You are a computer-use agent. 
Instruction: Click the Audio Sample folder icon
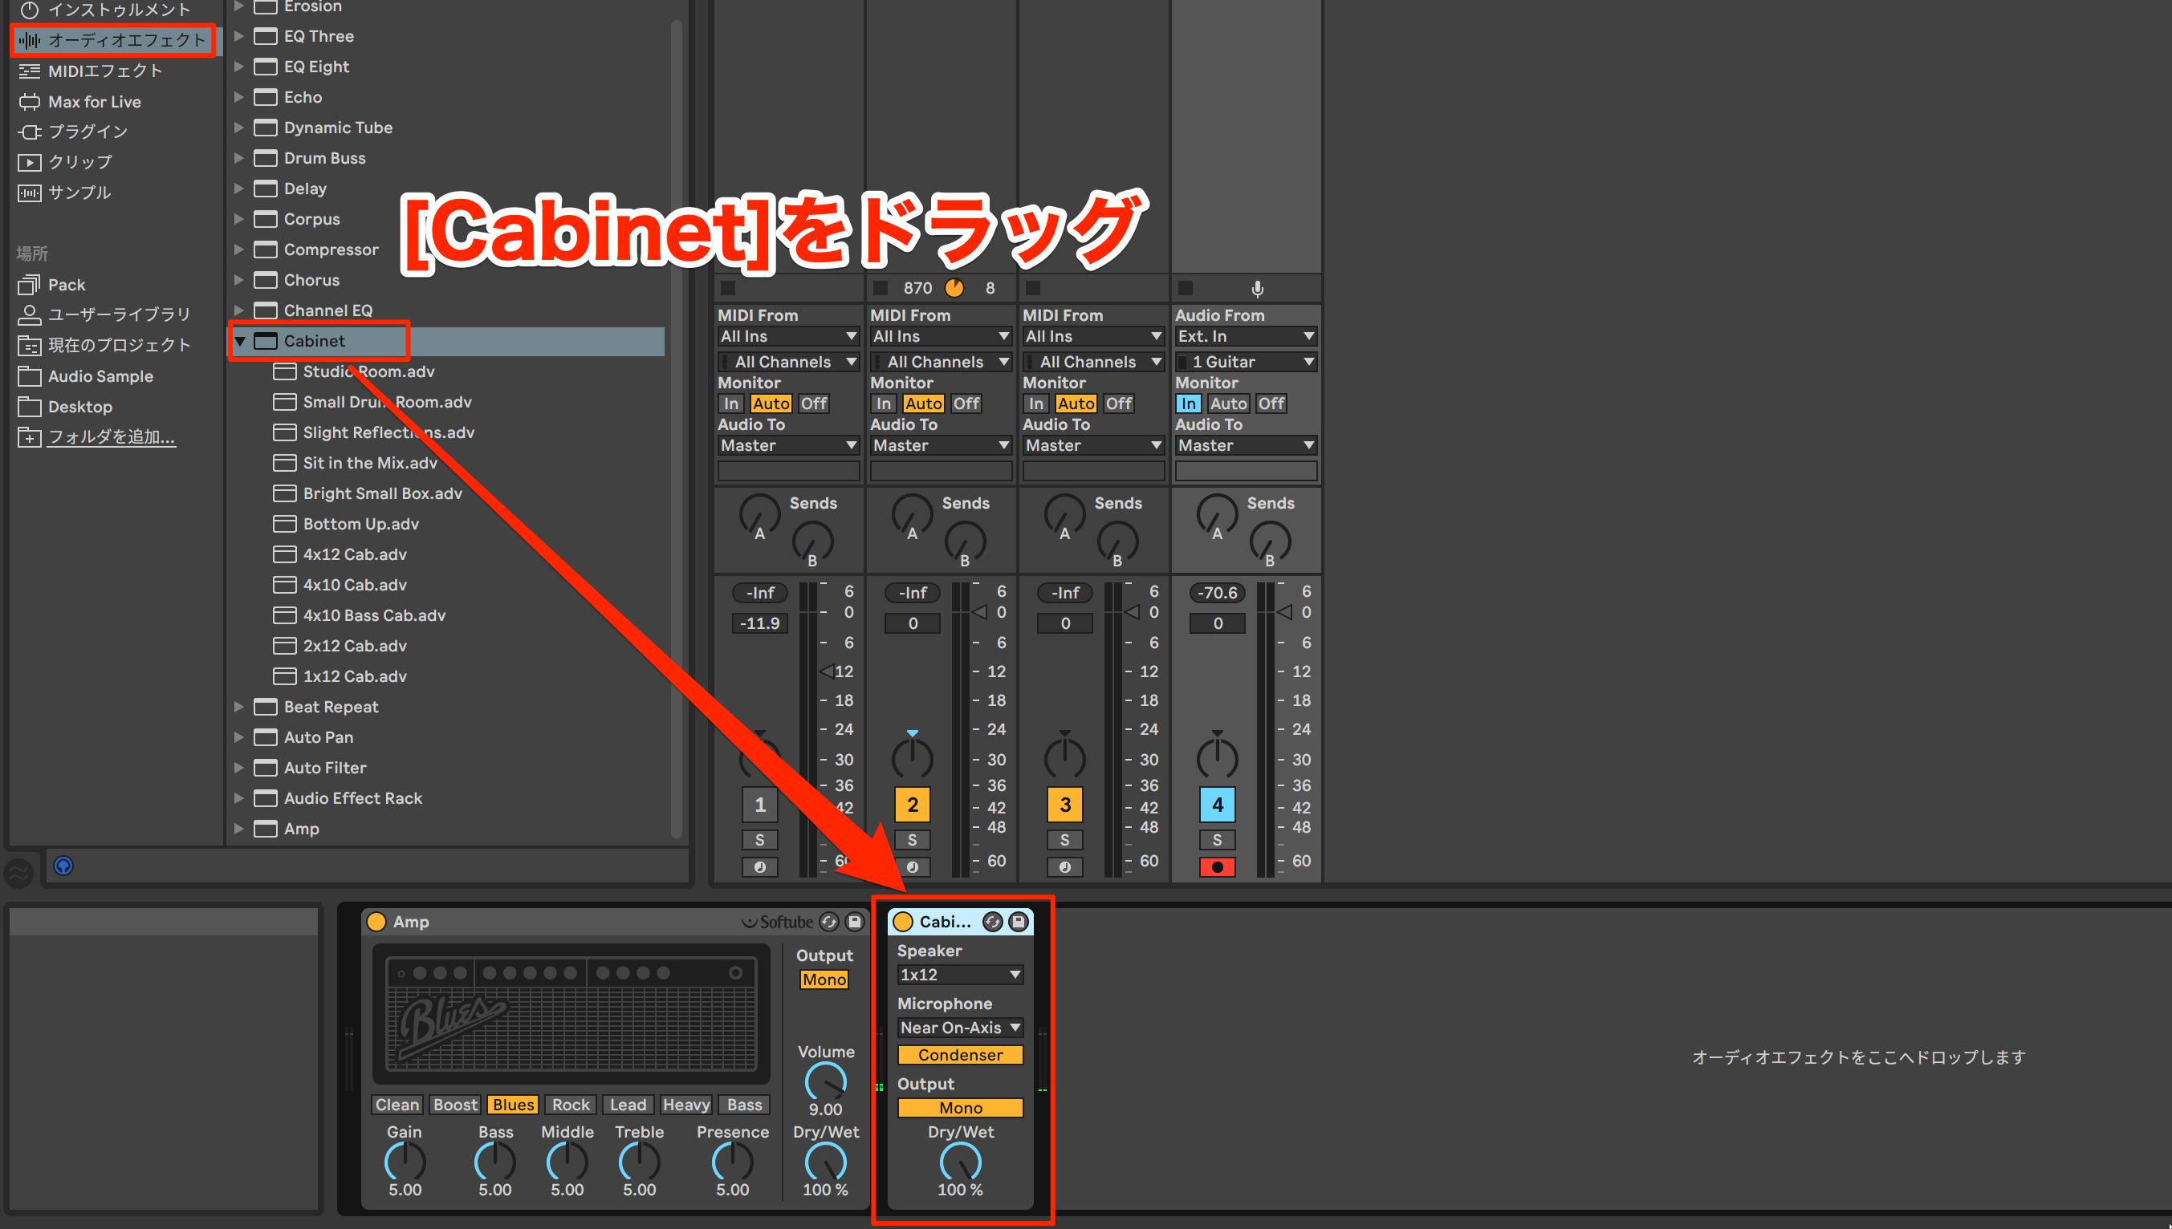pos(30,376)
